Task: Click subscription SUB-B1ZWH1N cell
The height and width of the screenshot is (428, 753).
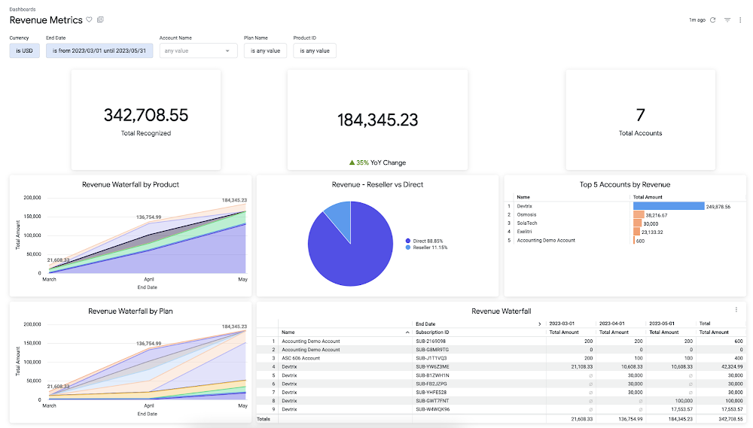Action: point(432,375)
